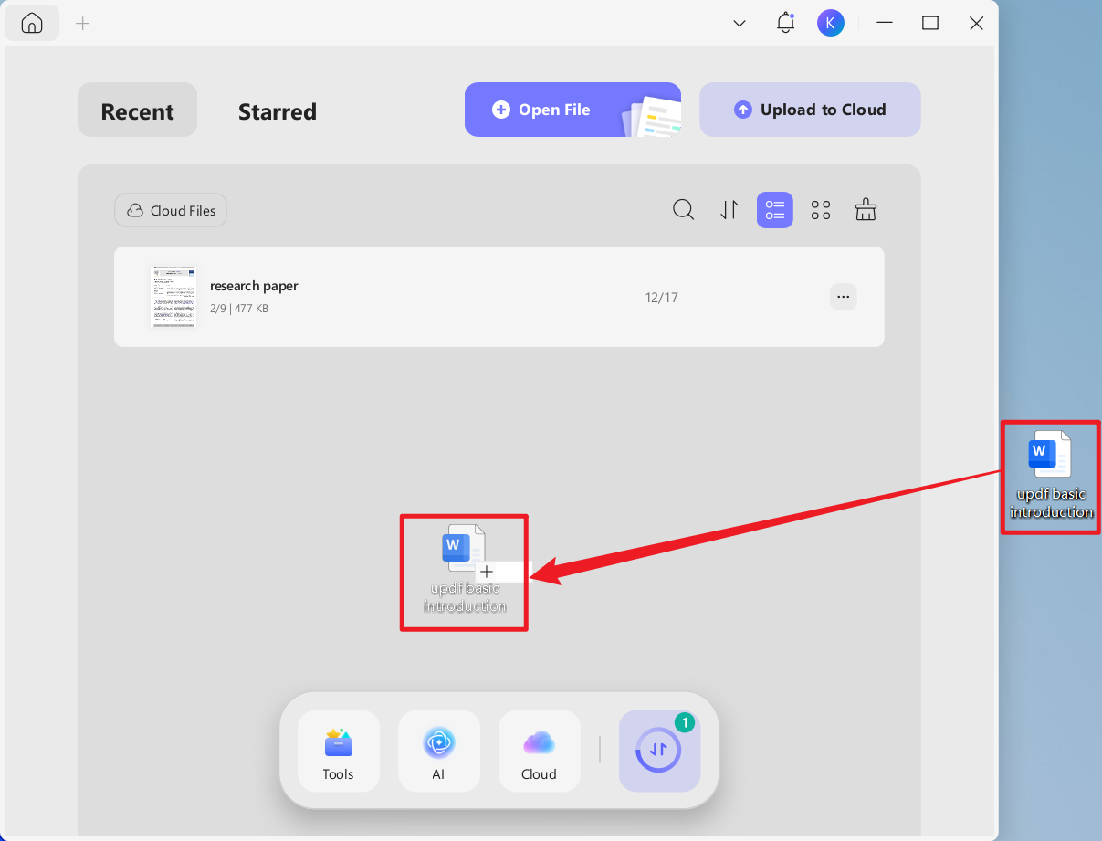Select the list view toggle
This screenshot has height=841, width=1102.
pyautogui.click(x=775, y=210)
